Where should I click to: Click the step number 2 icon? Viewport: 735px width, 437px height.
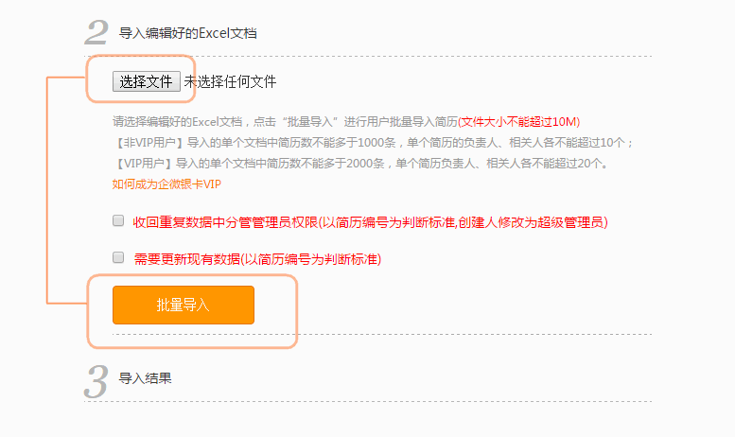tap(96, 32)
